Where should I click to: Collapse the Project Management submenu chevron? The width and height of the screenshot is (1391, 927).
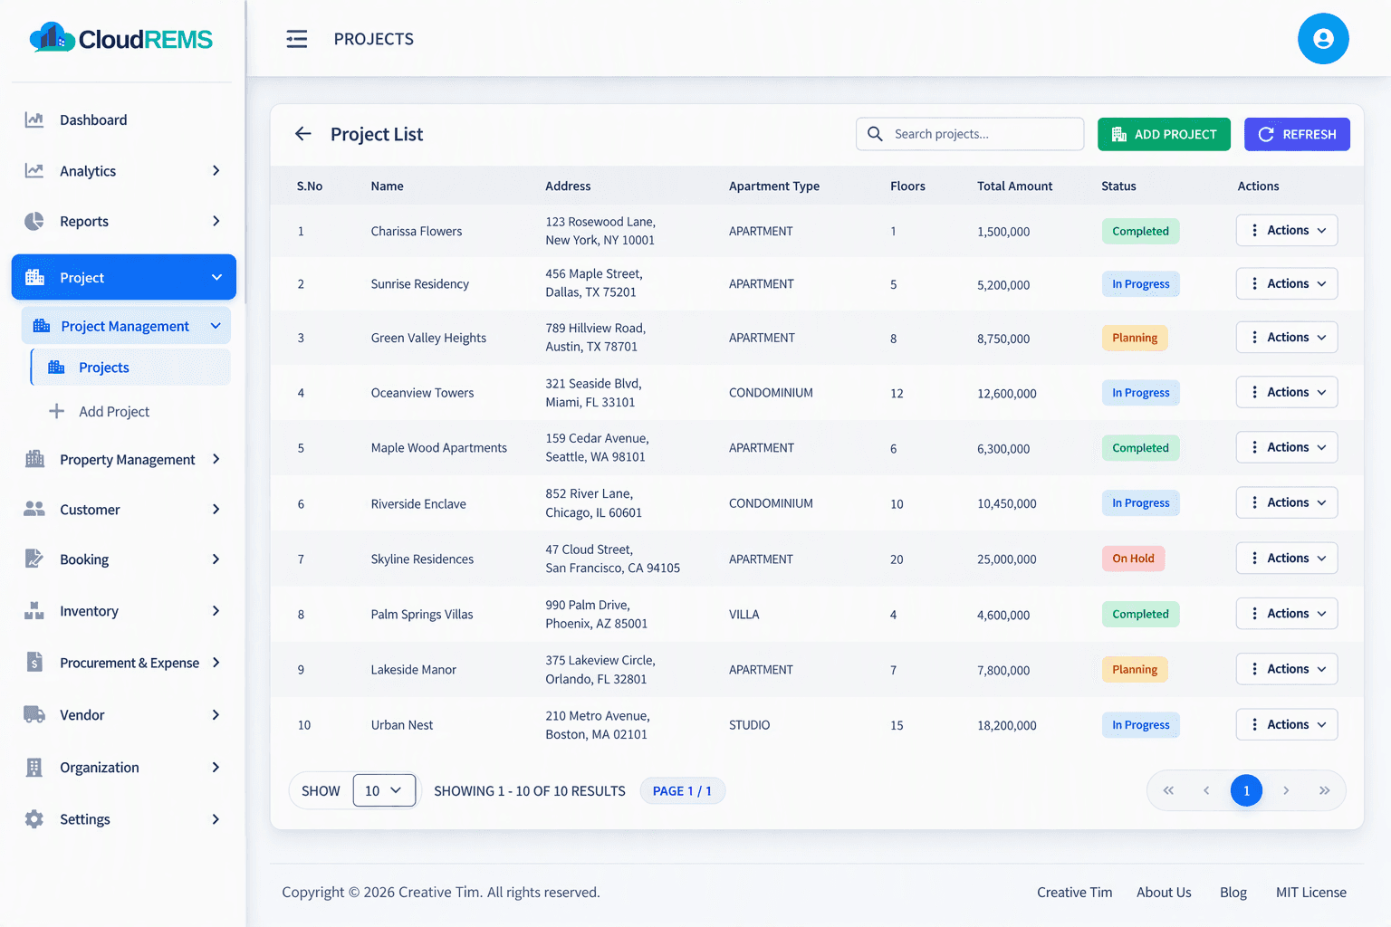216,326
